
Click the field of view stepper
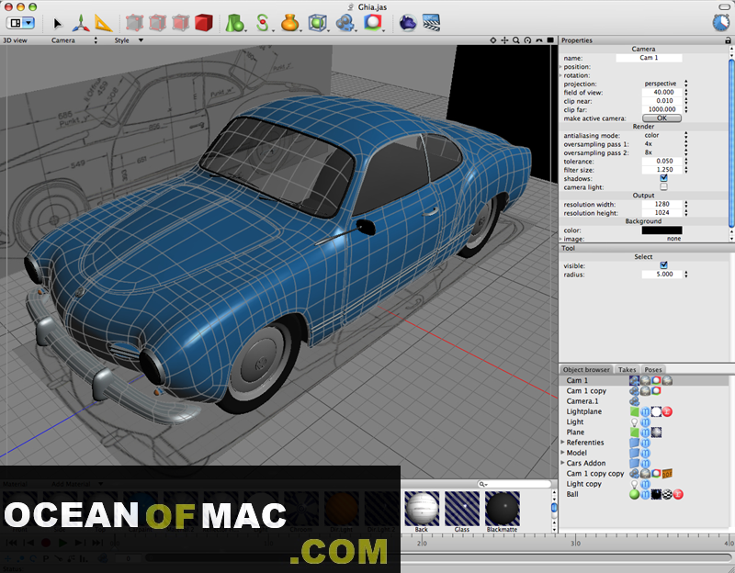[685, 93]
